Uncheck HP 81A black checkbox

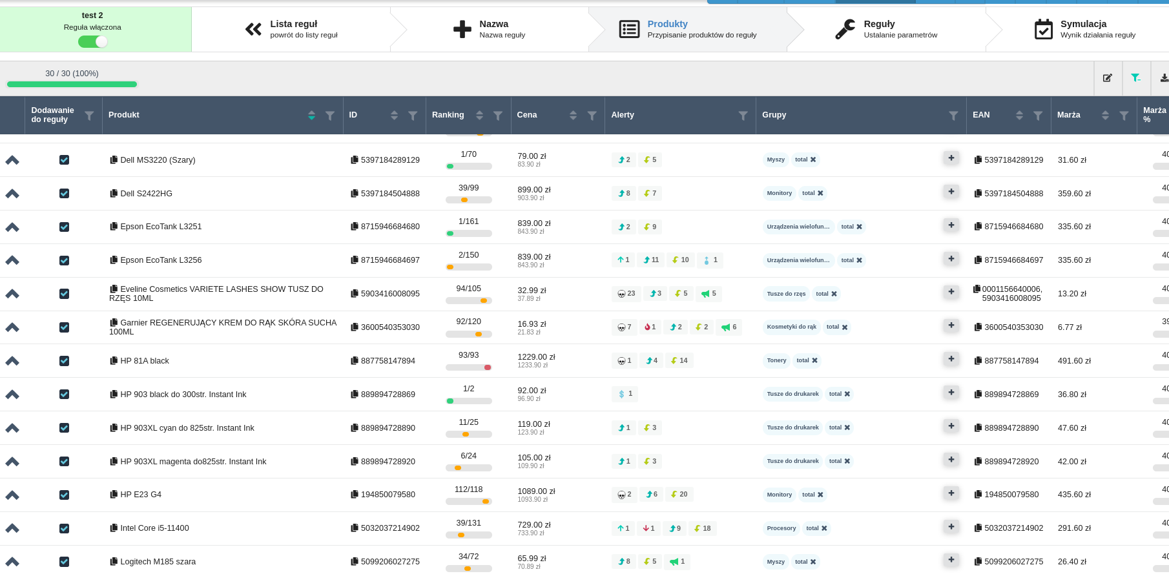coord(64,361)
